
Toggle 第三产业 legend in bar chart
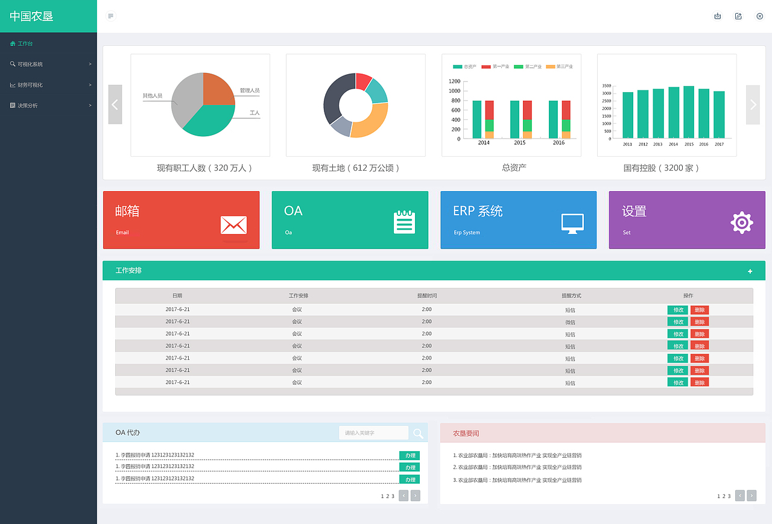click(560, 66)
